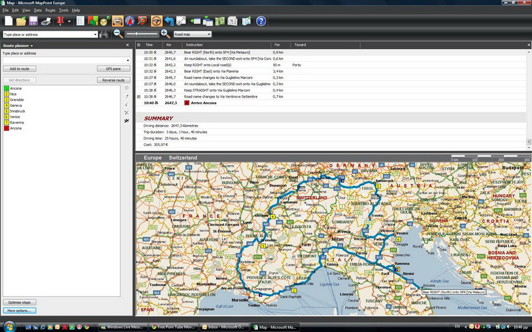Click the Reverse route button
The height and width of the screenshot is (332, 532).
click(113, 80)
